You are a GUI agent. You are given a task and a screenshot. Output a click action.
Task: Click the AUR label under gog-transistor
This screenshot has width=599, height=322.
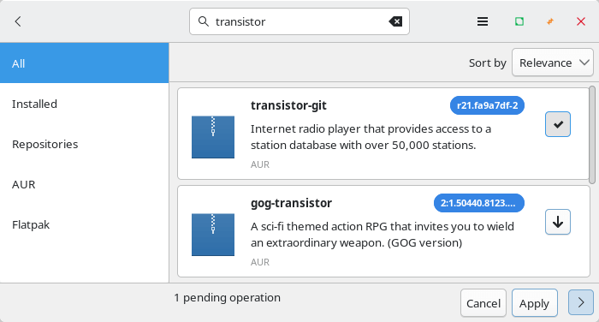[260, 262]
